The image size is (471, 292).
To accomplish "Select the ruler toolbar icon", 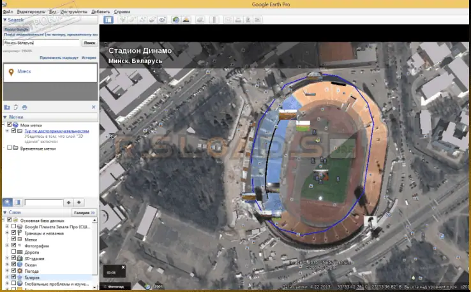I will click(214, 20).
